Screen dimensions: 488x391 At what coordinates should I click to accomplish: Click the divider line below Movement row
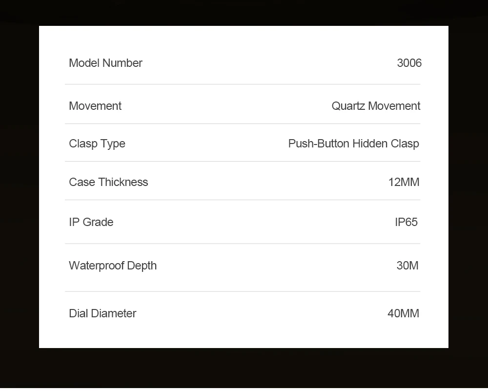(243, 123)
